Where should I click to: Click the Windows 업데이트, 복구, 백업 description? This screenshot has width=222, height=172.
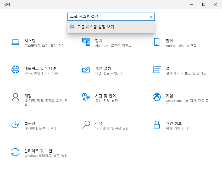pyautogui.click(x=46, y=156)
